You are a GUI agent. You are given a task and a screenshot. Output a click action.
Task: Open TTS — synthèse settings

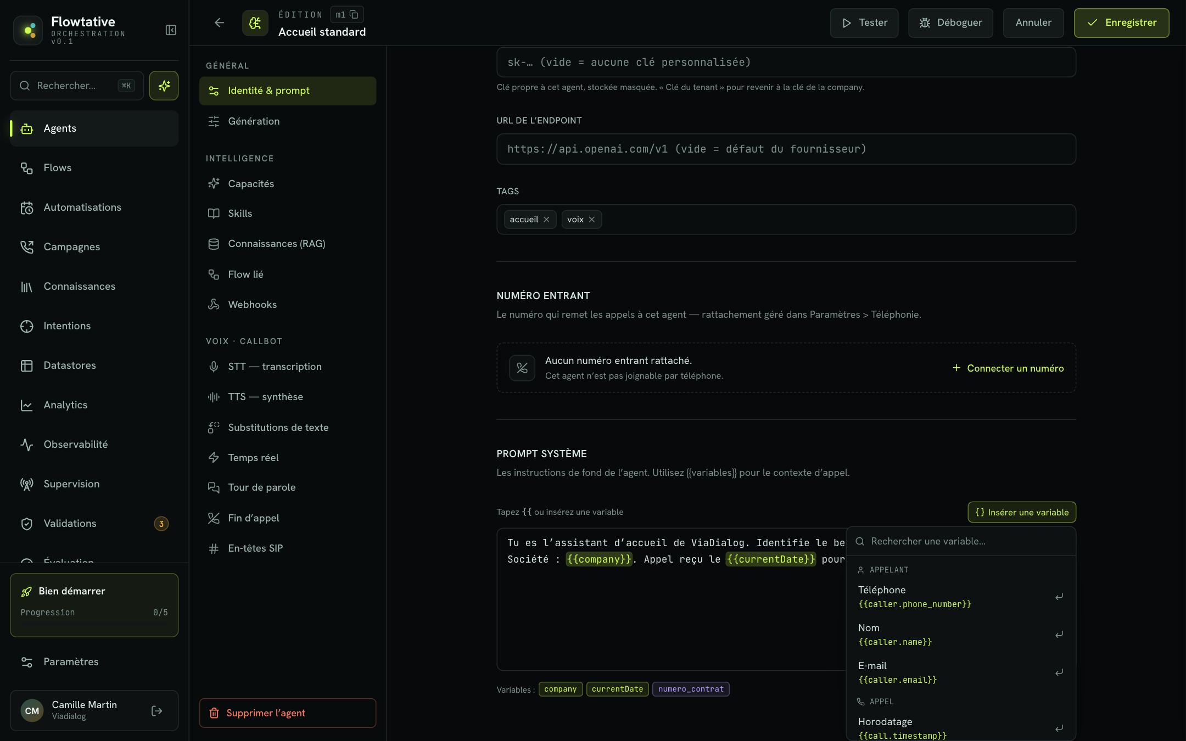click(x=288, y=397)
